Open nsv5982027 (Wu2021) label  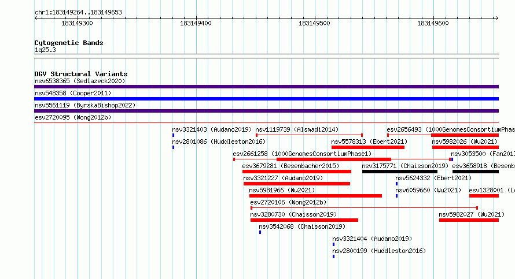point(472,214)
